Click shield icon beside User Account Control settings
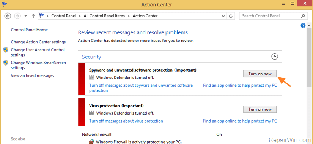 (6, 50)
